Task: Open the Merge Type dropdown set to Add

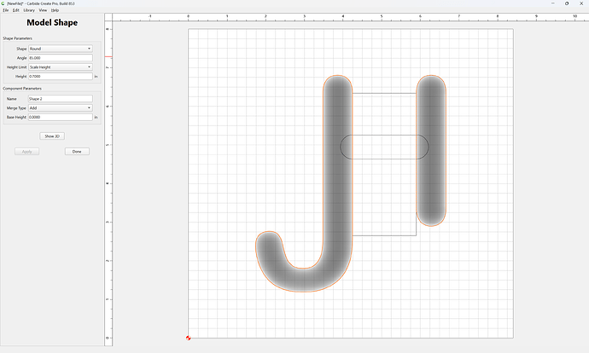Action: [61, 107]
